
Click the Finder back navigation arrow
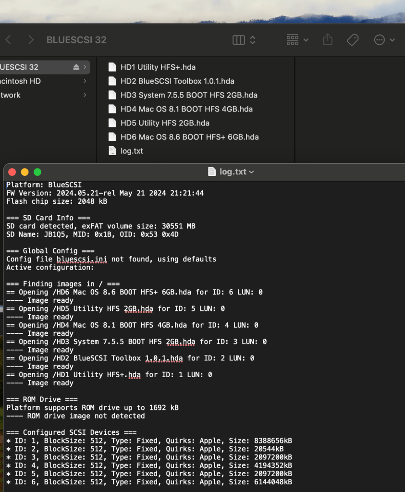[x=8, y=40]
